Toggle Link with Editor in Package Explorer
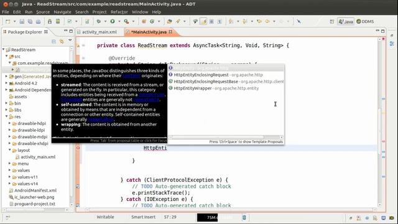 coord(62,41)
